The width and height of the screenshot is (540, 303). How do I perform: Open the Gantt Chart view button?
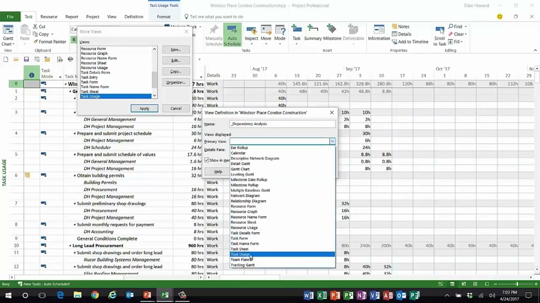[8, 35]
